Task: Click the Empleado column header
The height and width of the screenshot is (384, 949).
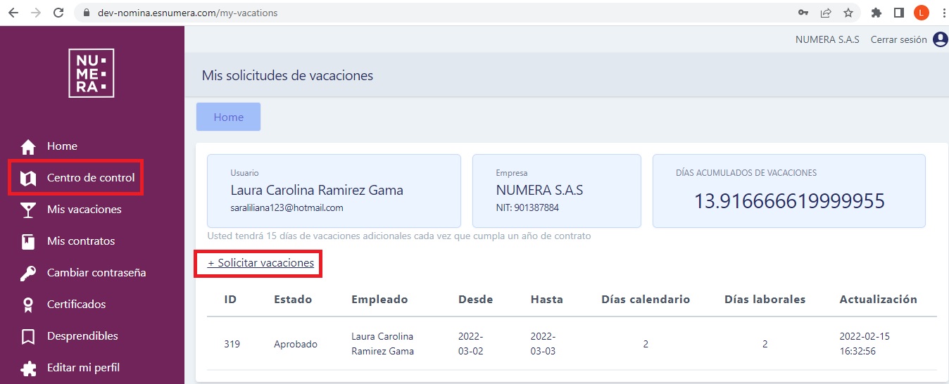Action: point(379,300)
